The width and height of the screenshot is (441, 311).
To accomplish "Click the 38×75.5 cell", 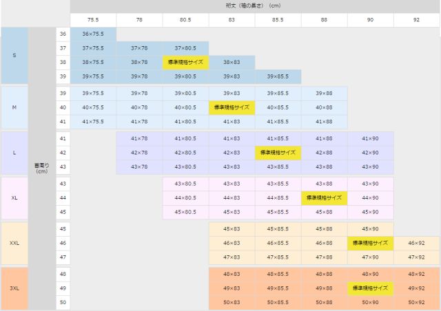I will click(x=93, y=63).
